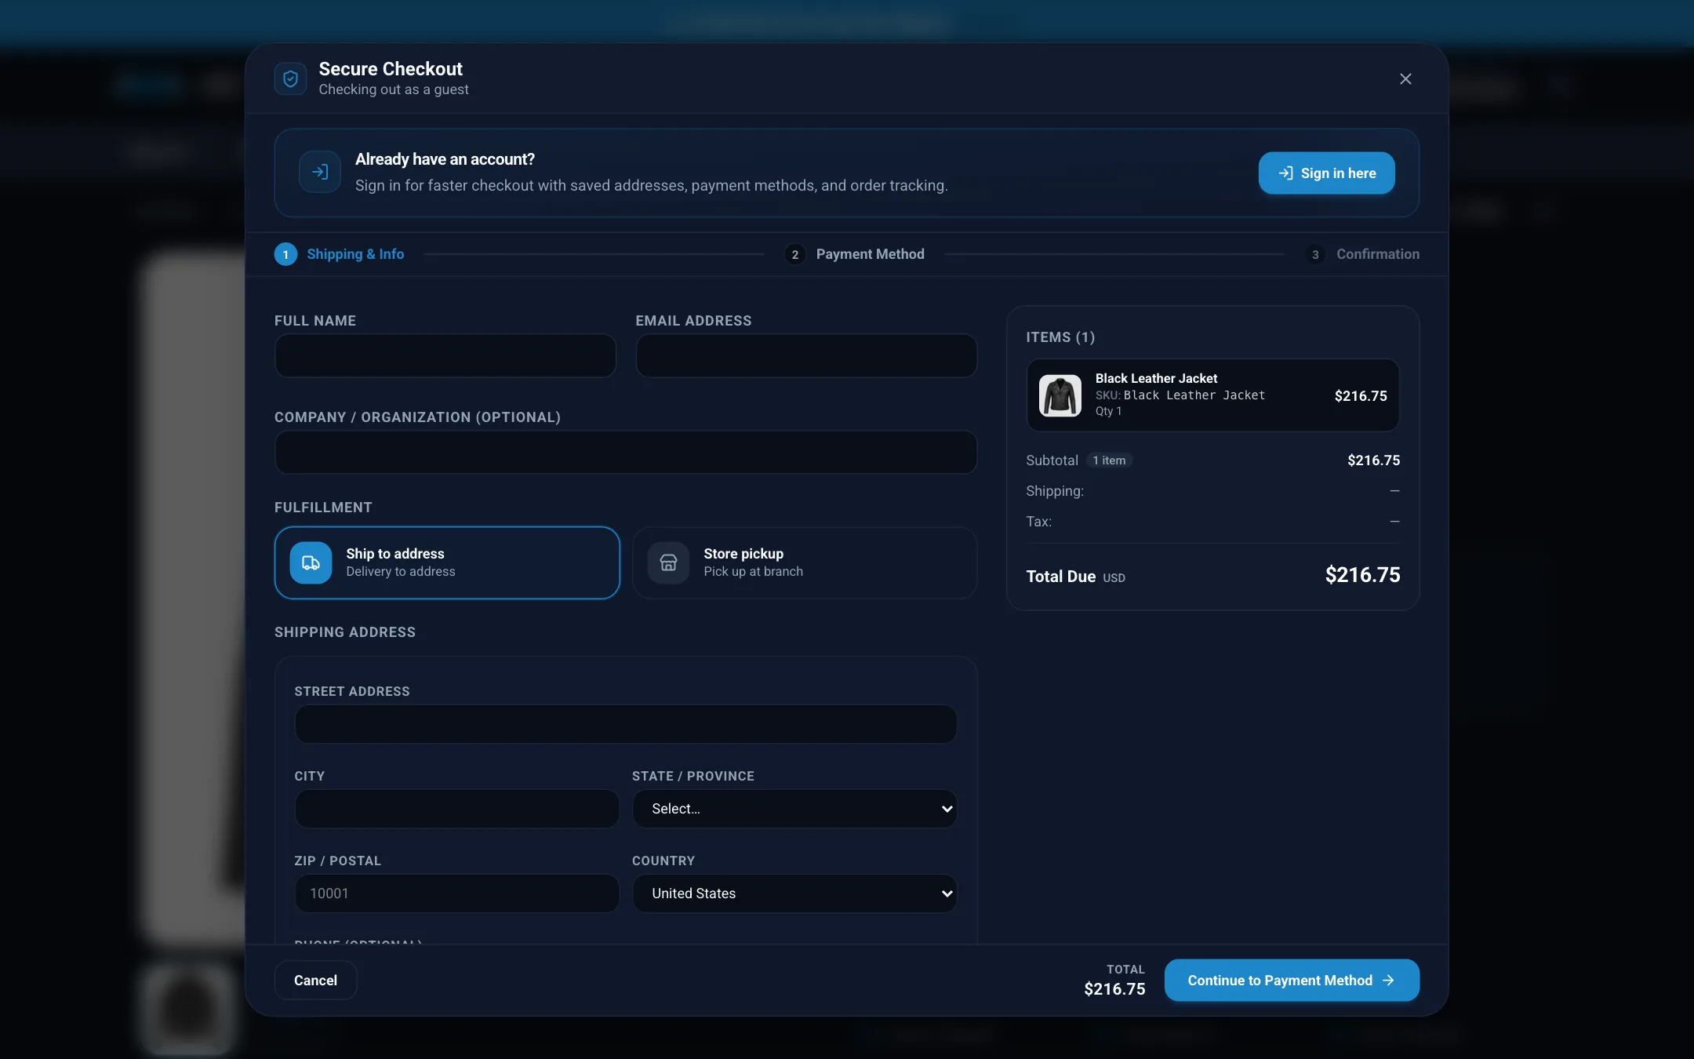Click the Company / Organization field
This screenshot has width=1694, height=1059.
626,452
